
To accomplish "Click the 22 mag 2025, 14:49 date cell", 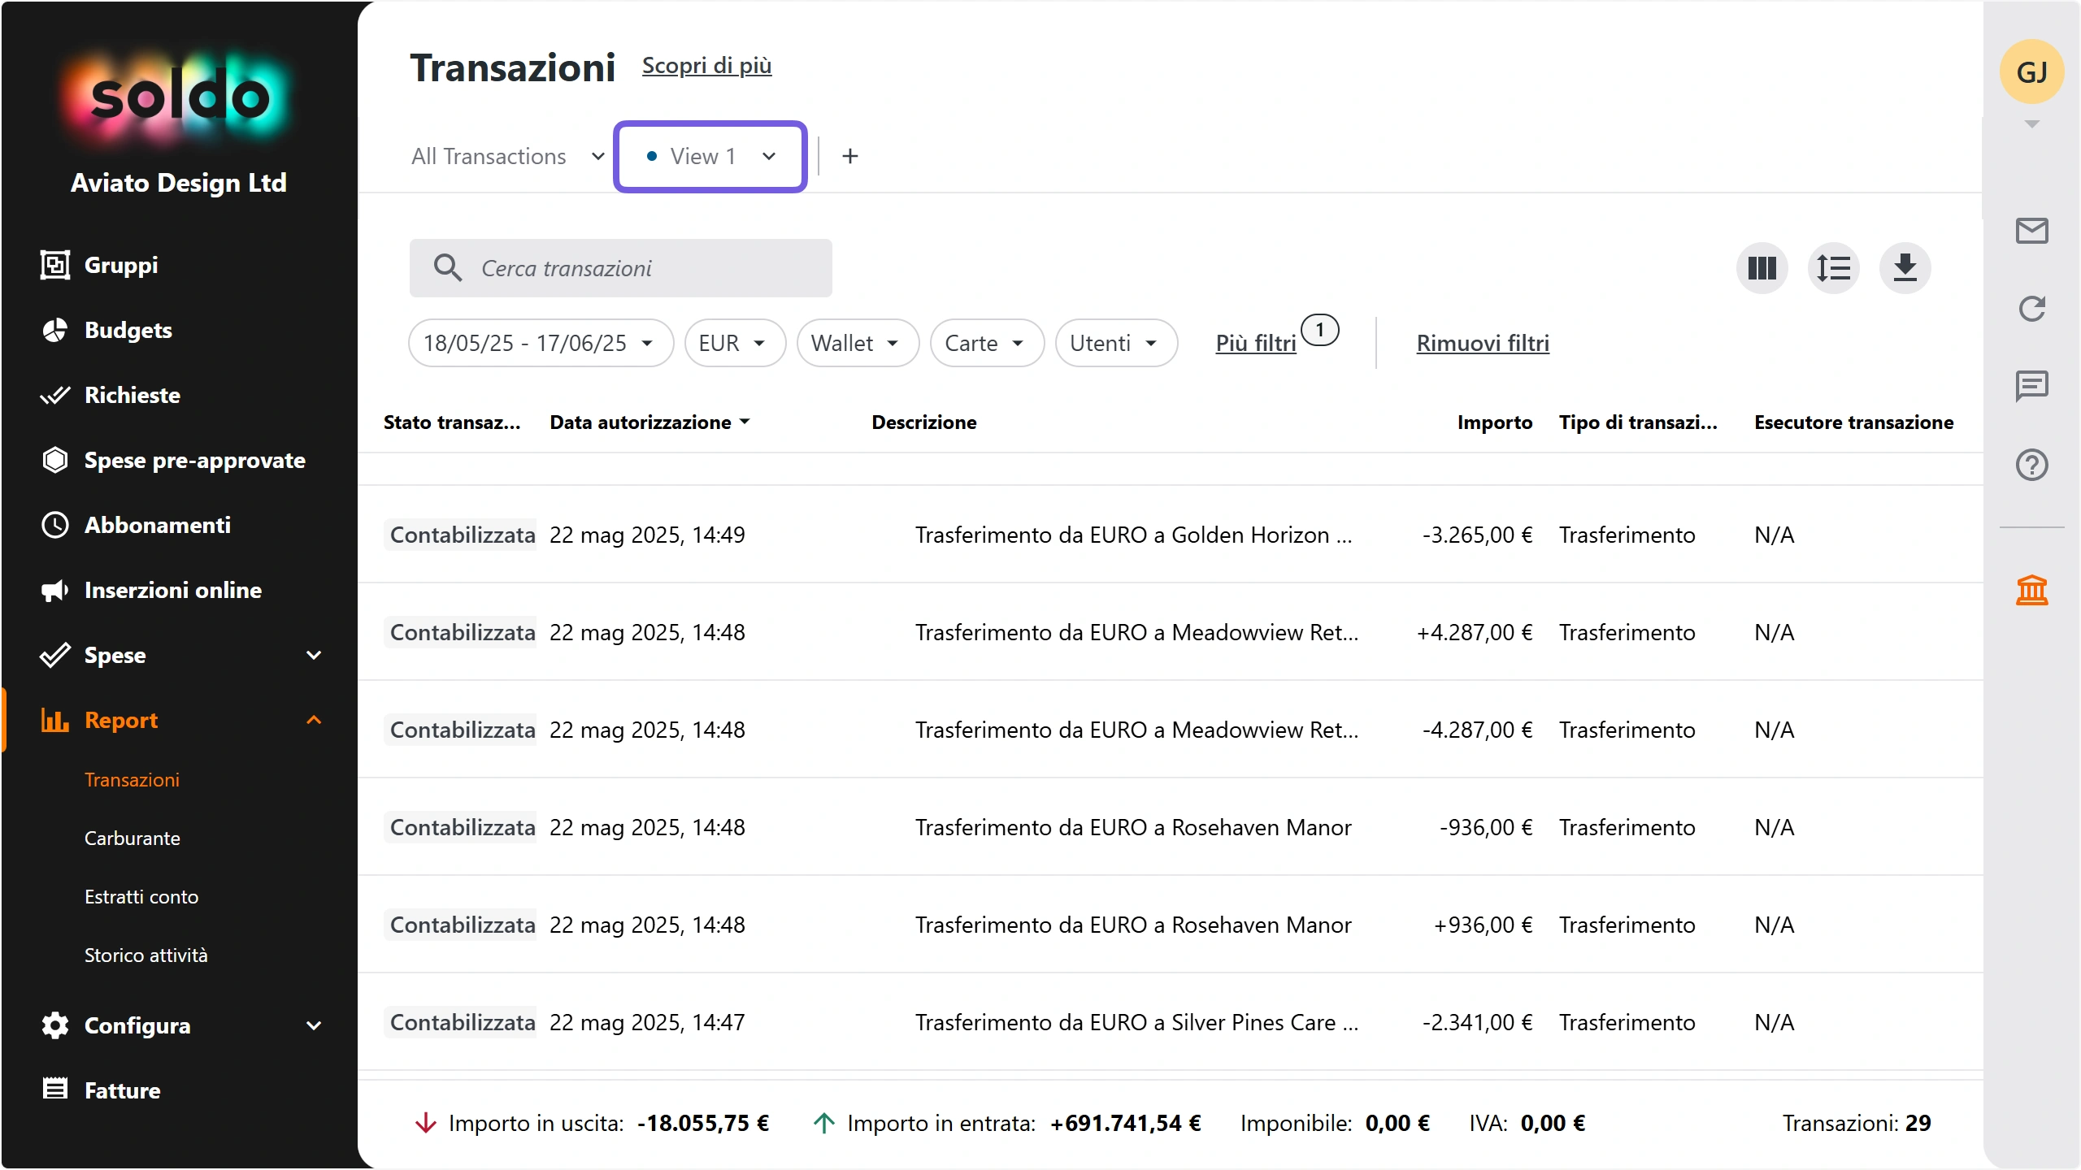I will (647, 535).
